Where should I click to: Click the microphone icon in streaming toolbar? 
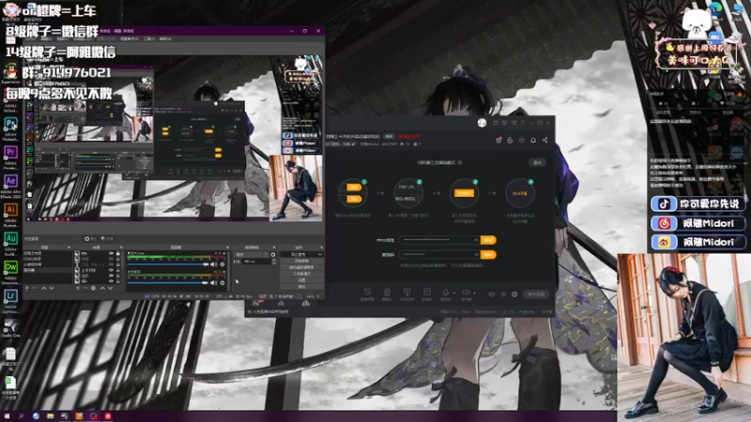click(445, 293)
